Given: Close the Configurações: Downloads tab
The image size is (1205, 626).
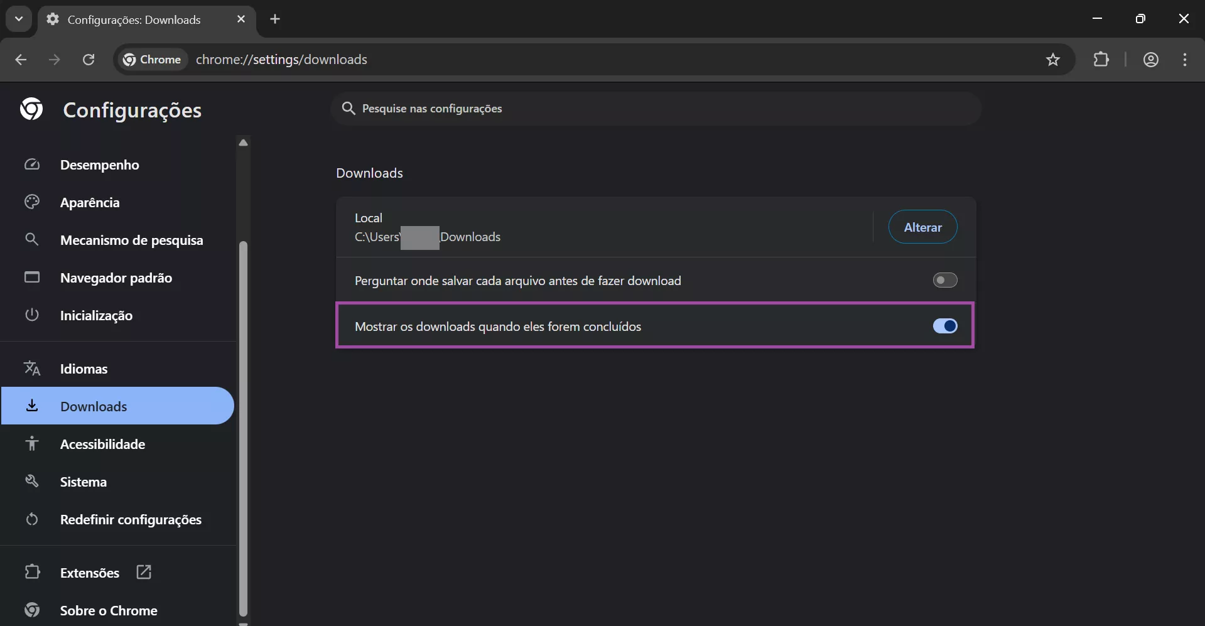Looking at the screenshot, I should 241,19.
